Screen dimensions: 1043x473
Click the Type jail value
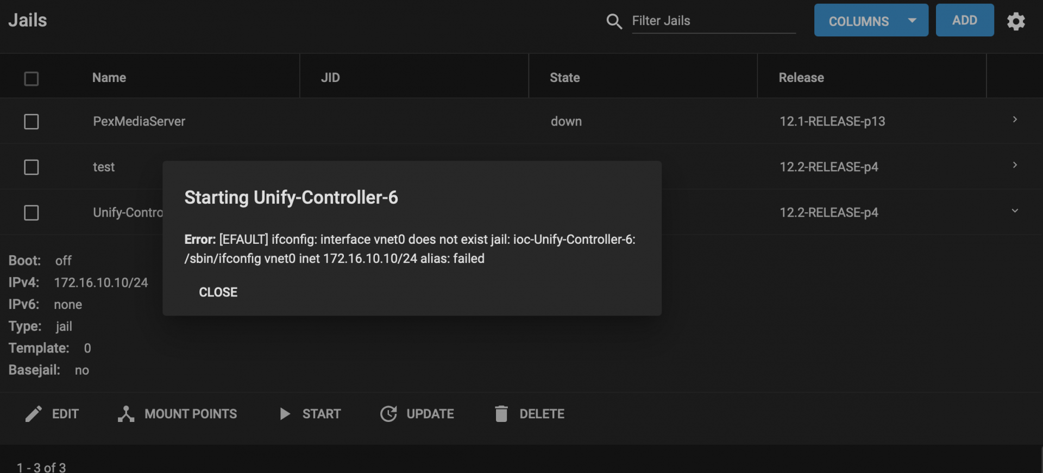64,326
